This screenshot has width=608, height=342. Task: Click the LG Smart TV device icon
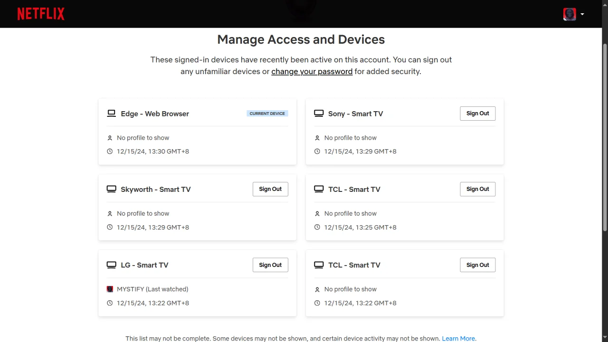(111, 265)
